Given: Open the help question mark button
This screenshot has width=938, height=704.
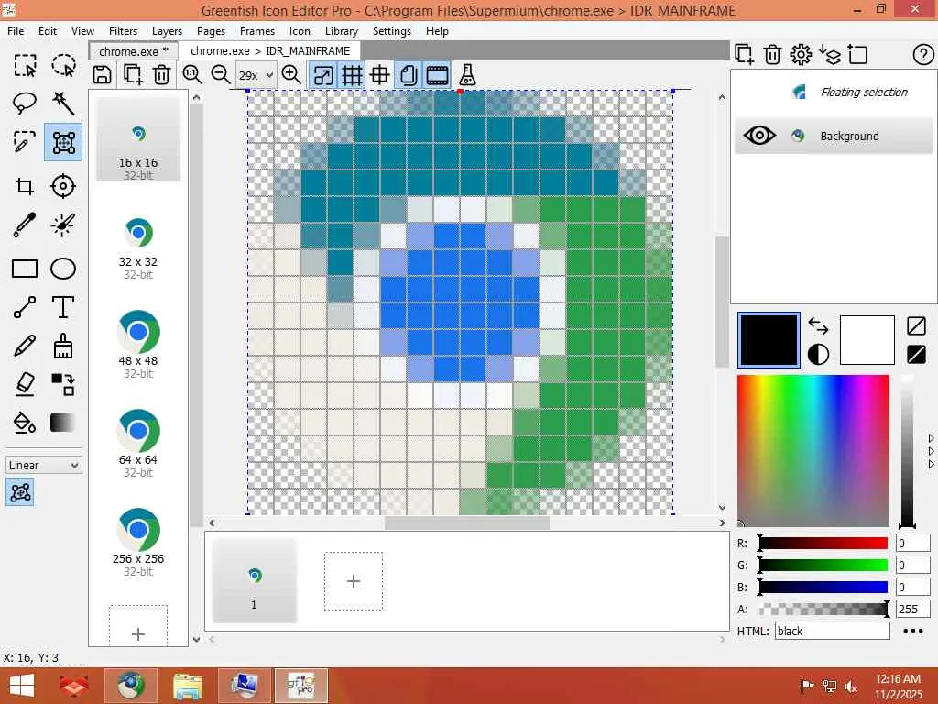Looking at the screenshot, I should pyautogui.click(x=923, y=54).
